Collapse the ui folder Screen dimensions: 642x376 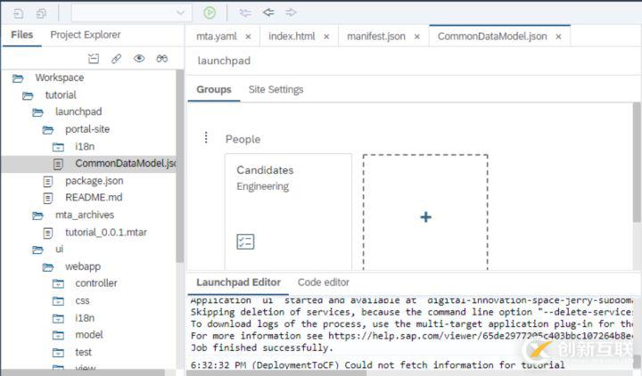tap(37, 249)
